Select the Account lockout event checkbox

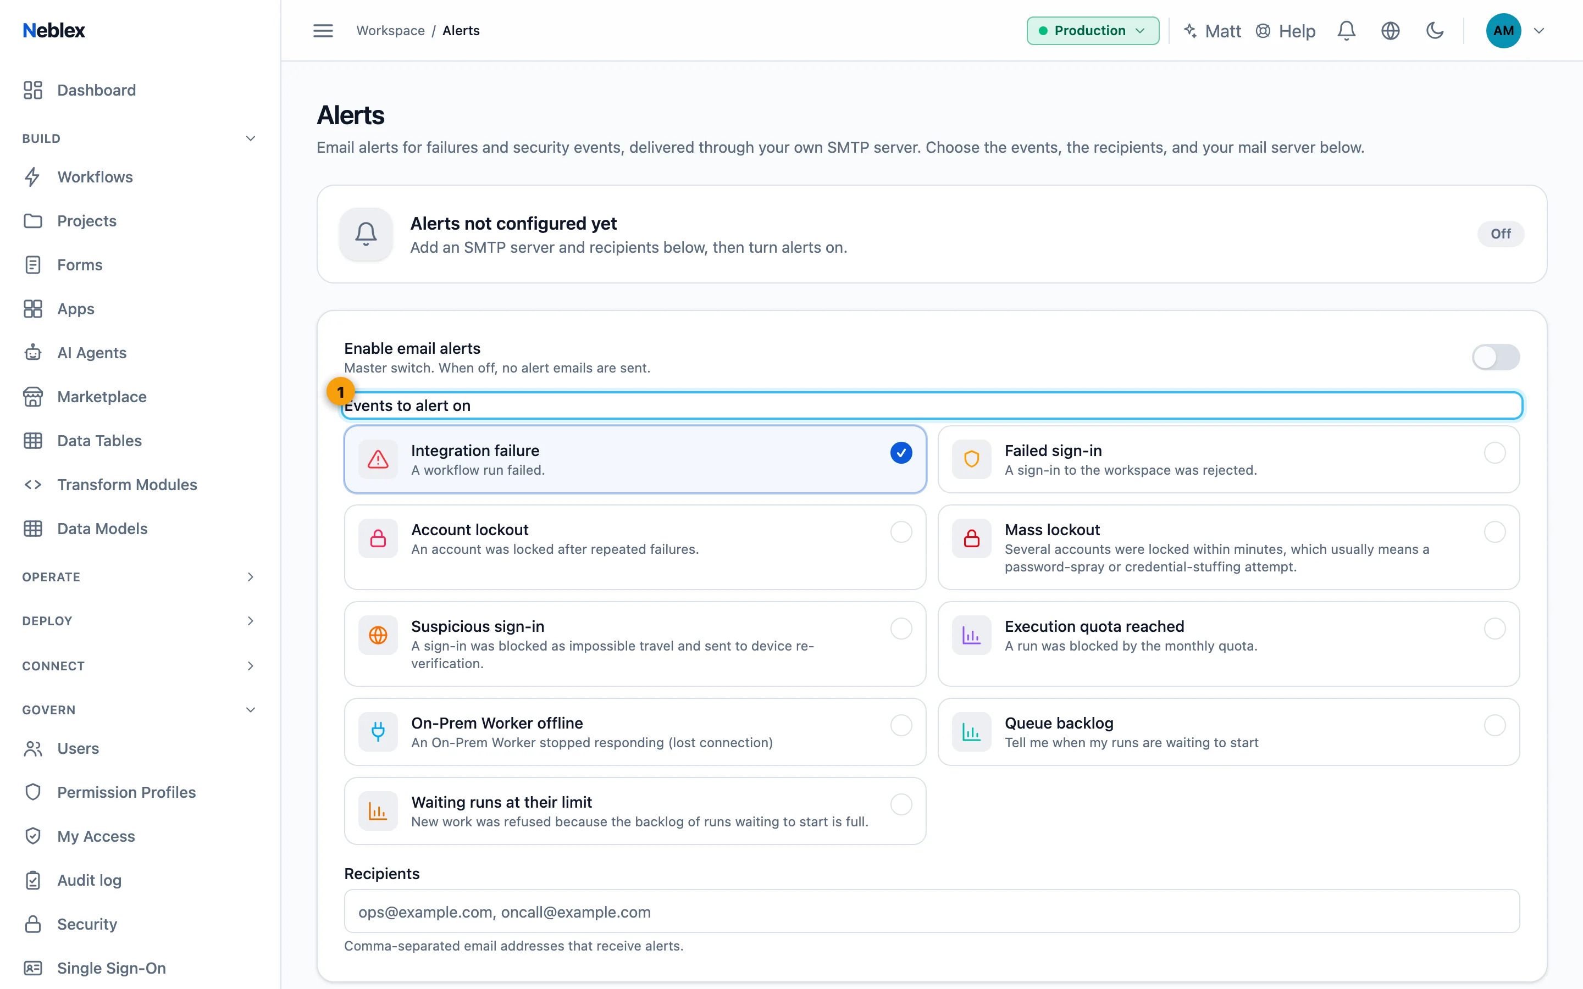901,532
